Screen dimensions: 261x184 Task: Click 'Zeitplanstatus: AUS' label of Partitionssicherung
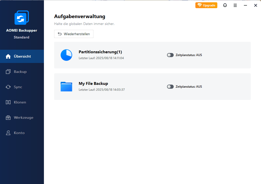click(189, 55)
